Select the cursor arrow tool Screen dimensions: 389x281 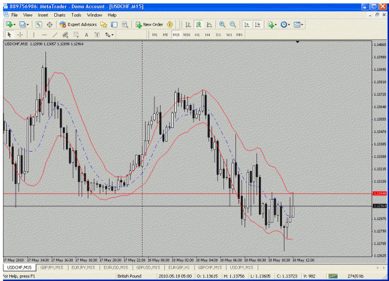click(x=9, y=35)
